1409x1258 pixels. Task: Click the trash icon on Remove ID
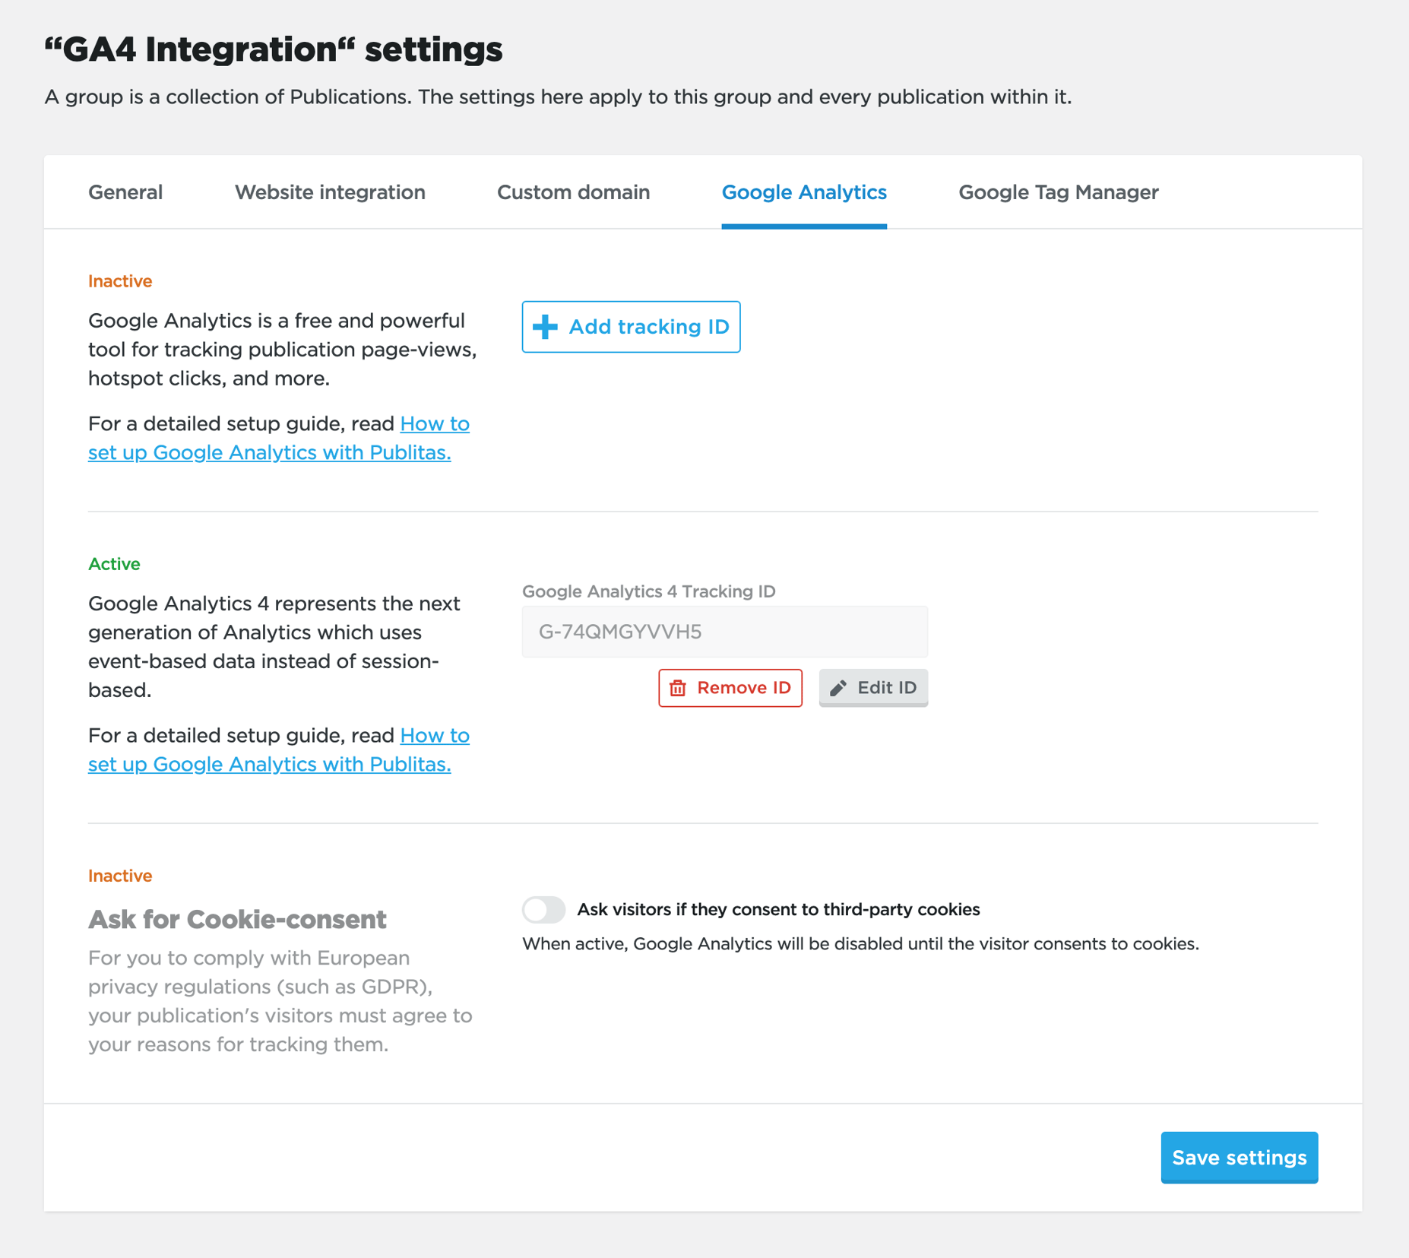pos(679,687)
